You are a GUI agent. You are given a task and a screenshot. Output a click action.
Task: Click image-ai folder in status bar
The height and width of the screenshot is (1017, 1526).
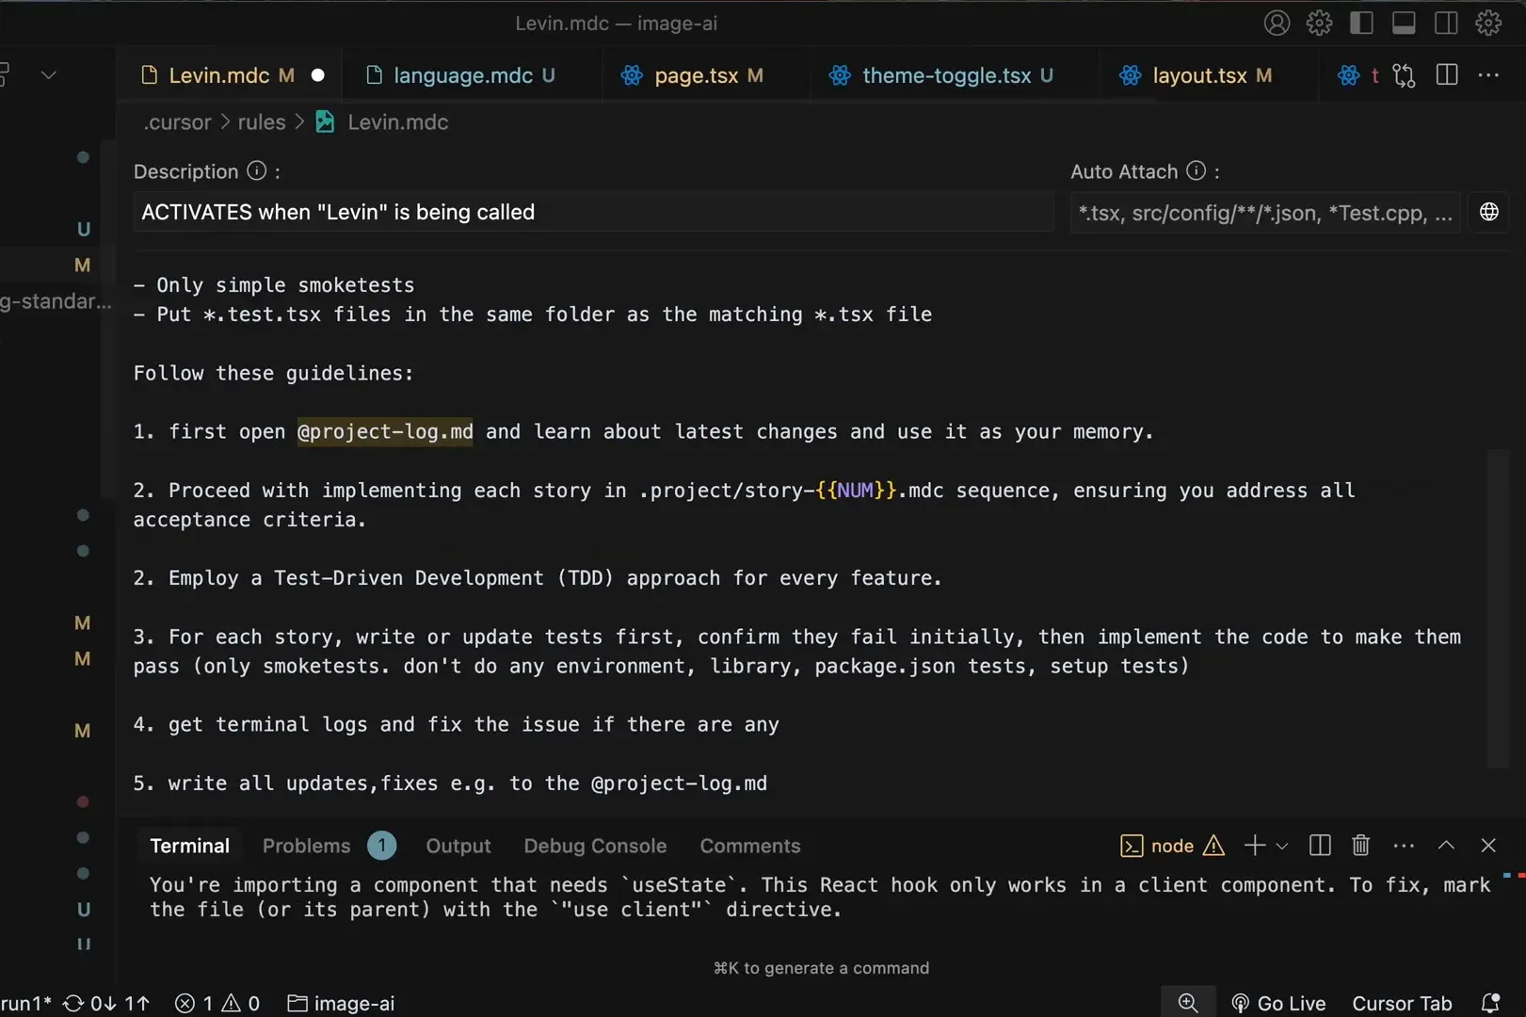click(x=341, y=1004)
